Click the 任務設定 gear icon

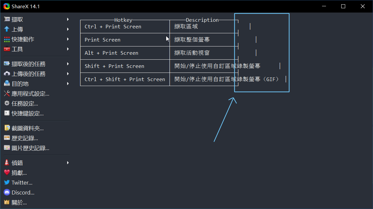click(7, 104)
